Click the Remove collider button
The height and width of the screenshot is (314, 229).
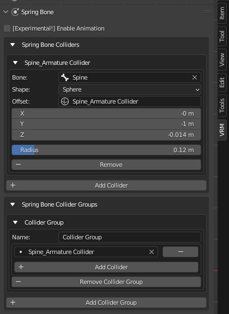[106, 165]
